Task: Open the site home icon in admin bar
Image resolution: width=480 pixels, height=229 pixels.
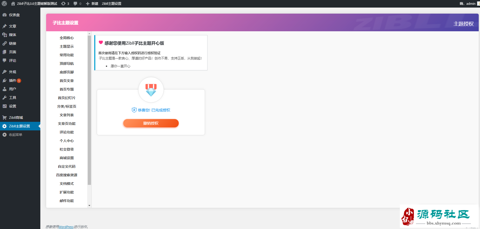Action: [x=13, y=4]
